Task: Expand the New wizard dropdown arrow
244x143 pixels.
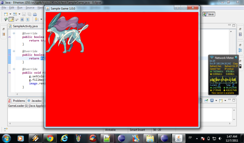Action: click(10, 14)
